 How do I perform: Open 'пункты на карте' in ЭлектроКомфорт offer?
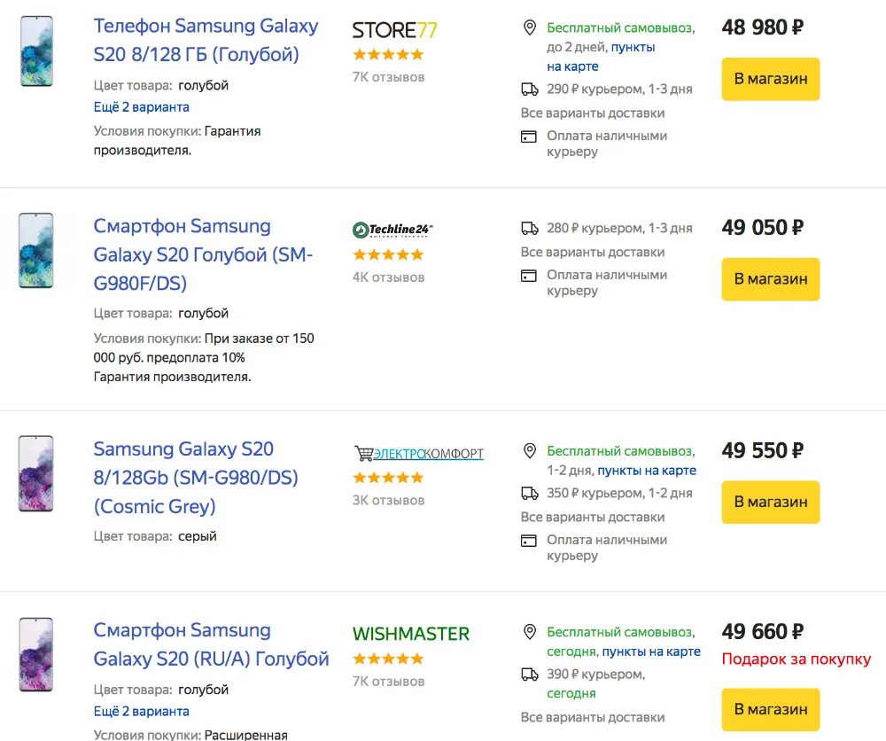click(x=647, y=471)
